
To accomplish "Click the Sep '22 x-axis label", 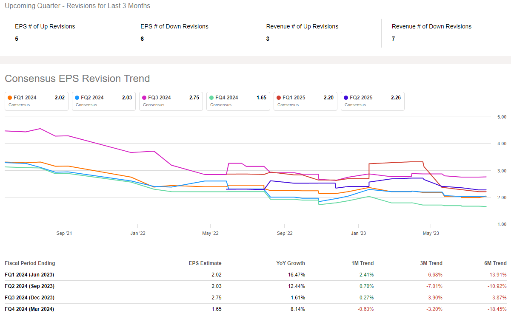I will (x=285, y=233).
